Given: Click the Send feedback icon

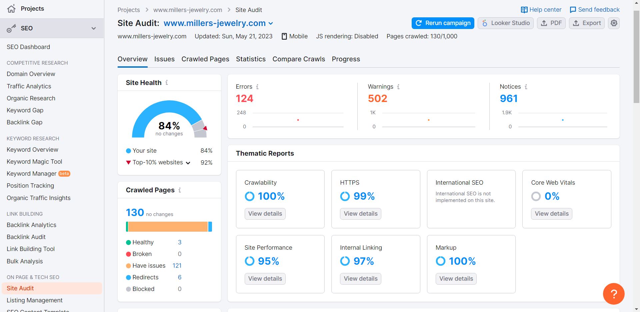Looking at the screenshot, I should [573, 9].
